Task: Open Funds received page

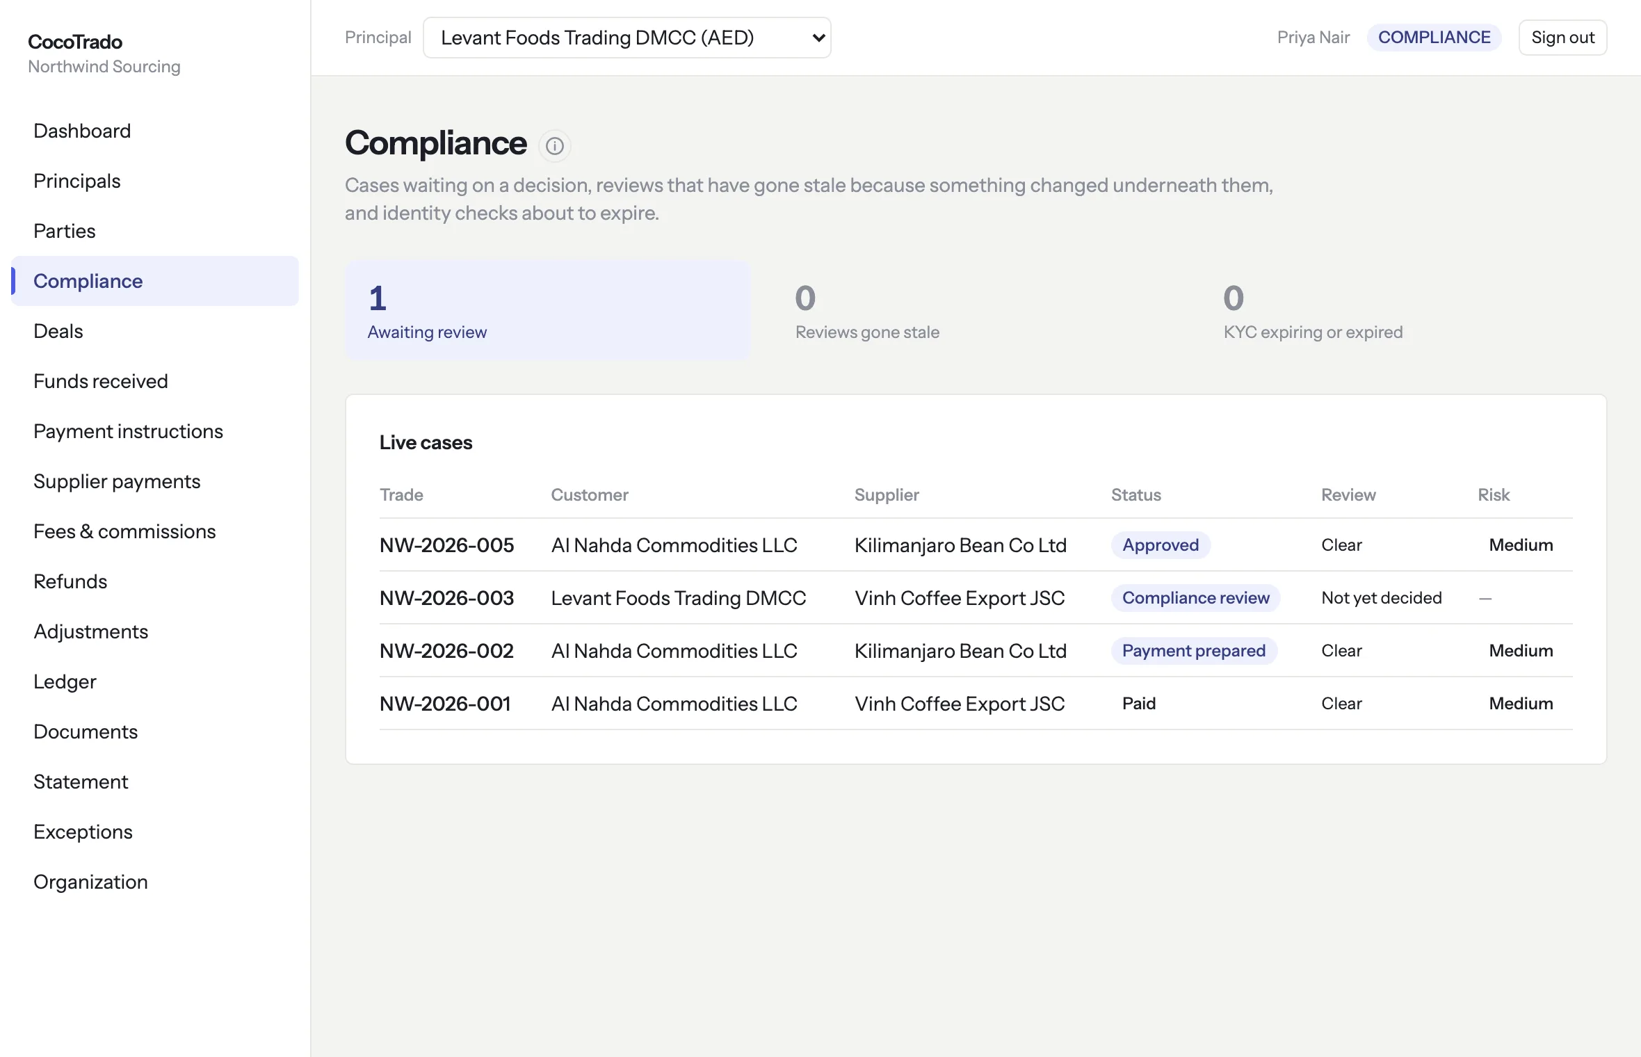Action: [x=154, y=381]
